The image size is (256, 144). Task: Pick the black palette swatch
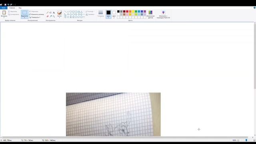(x=118, y=12)
